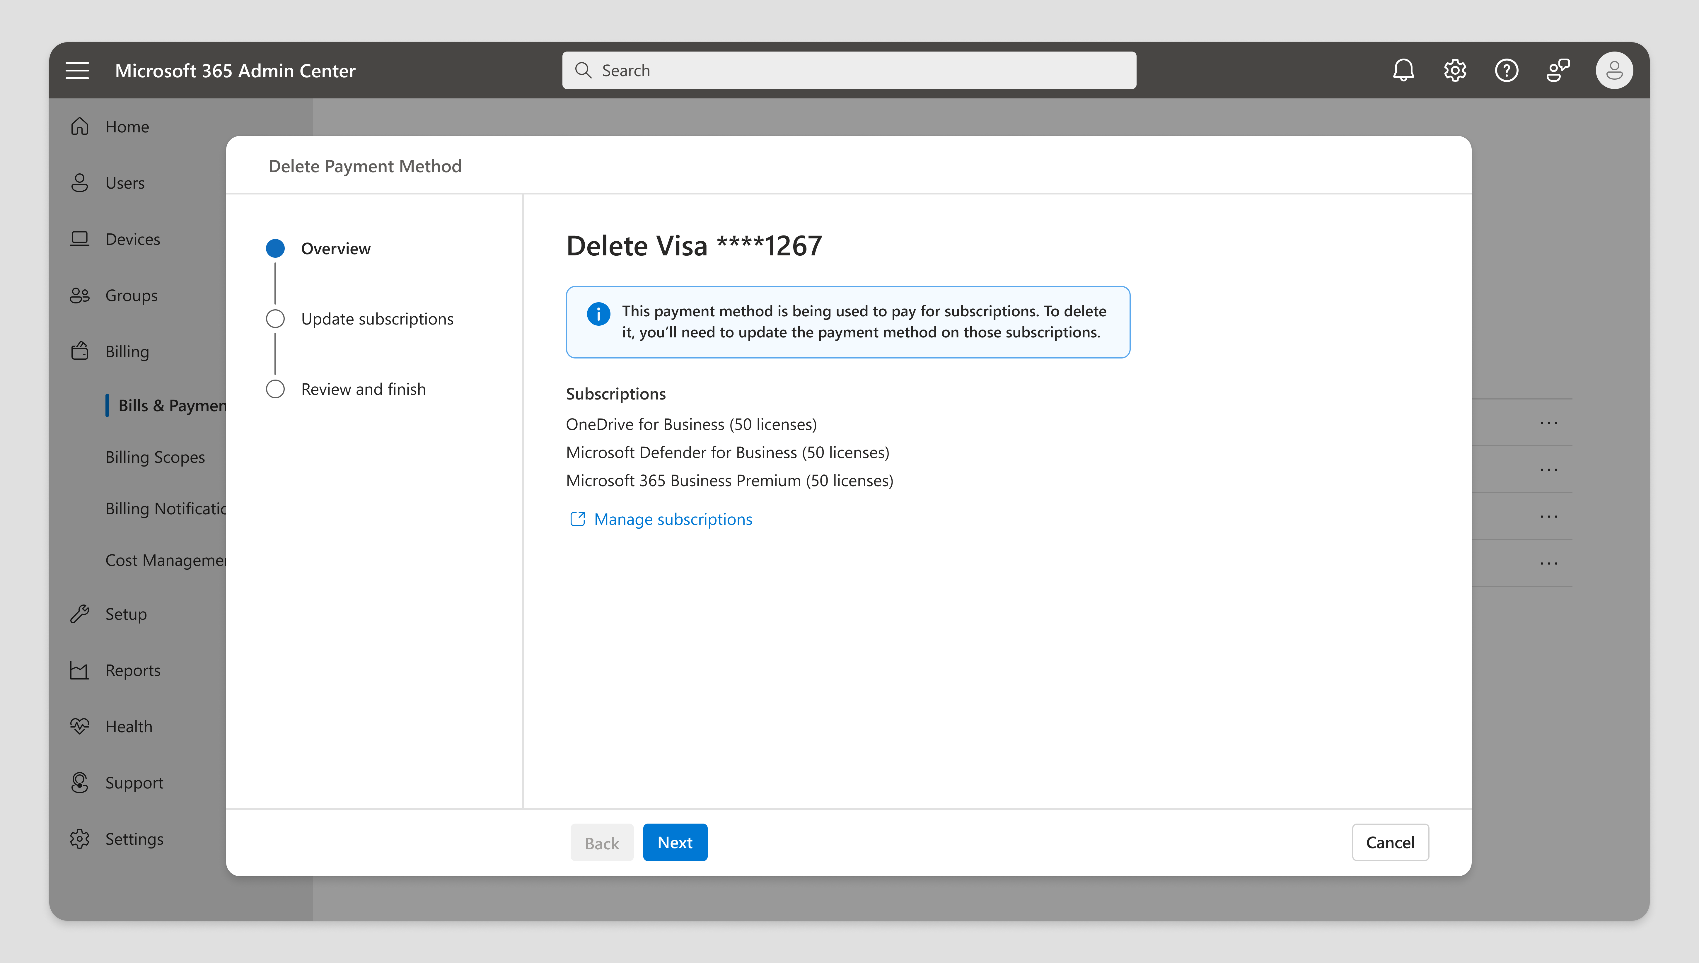Image resolution: width=1699 pixels, height=963 pixels.
Task: Click the Subscriptions section heading
Action: [x=616, y=394]
